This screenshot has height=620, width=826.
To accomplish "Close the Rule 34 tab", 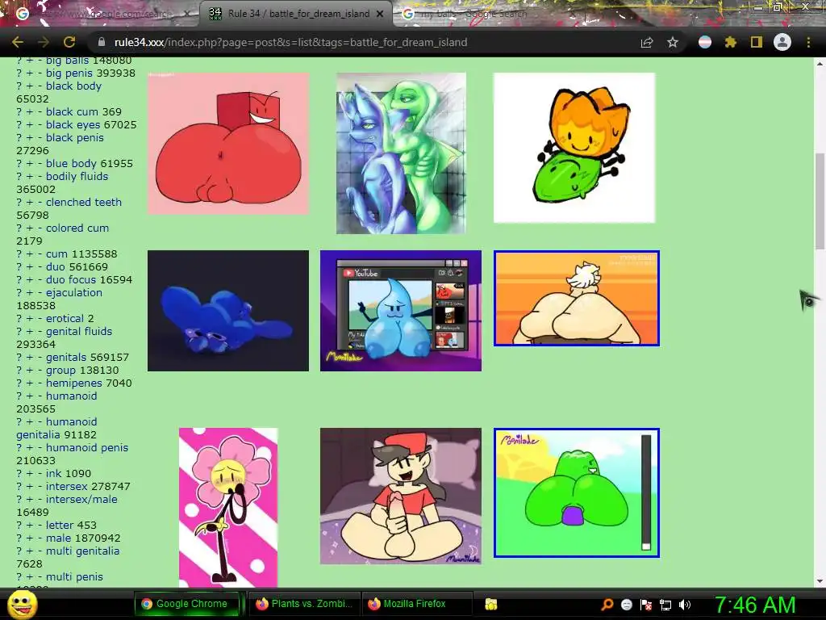I will (x=380, y=14).
